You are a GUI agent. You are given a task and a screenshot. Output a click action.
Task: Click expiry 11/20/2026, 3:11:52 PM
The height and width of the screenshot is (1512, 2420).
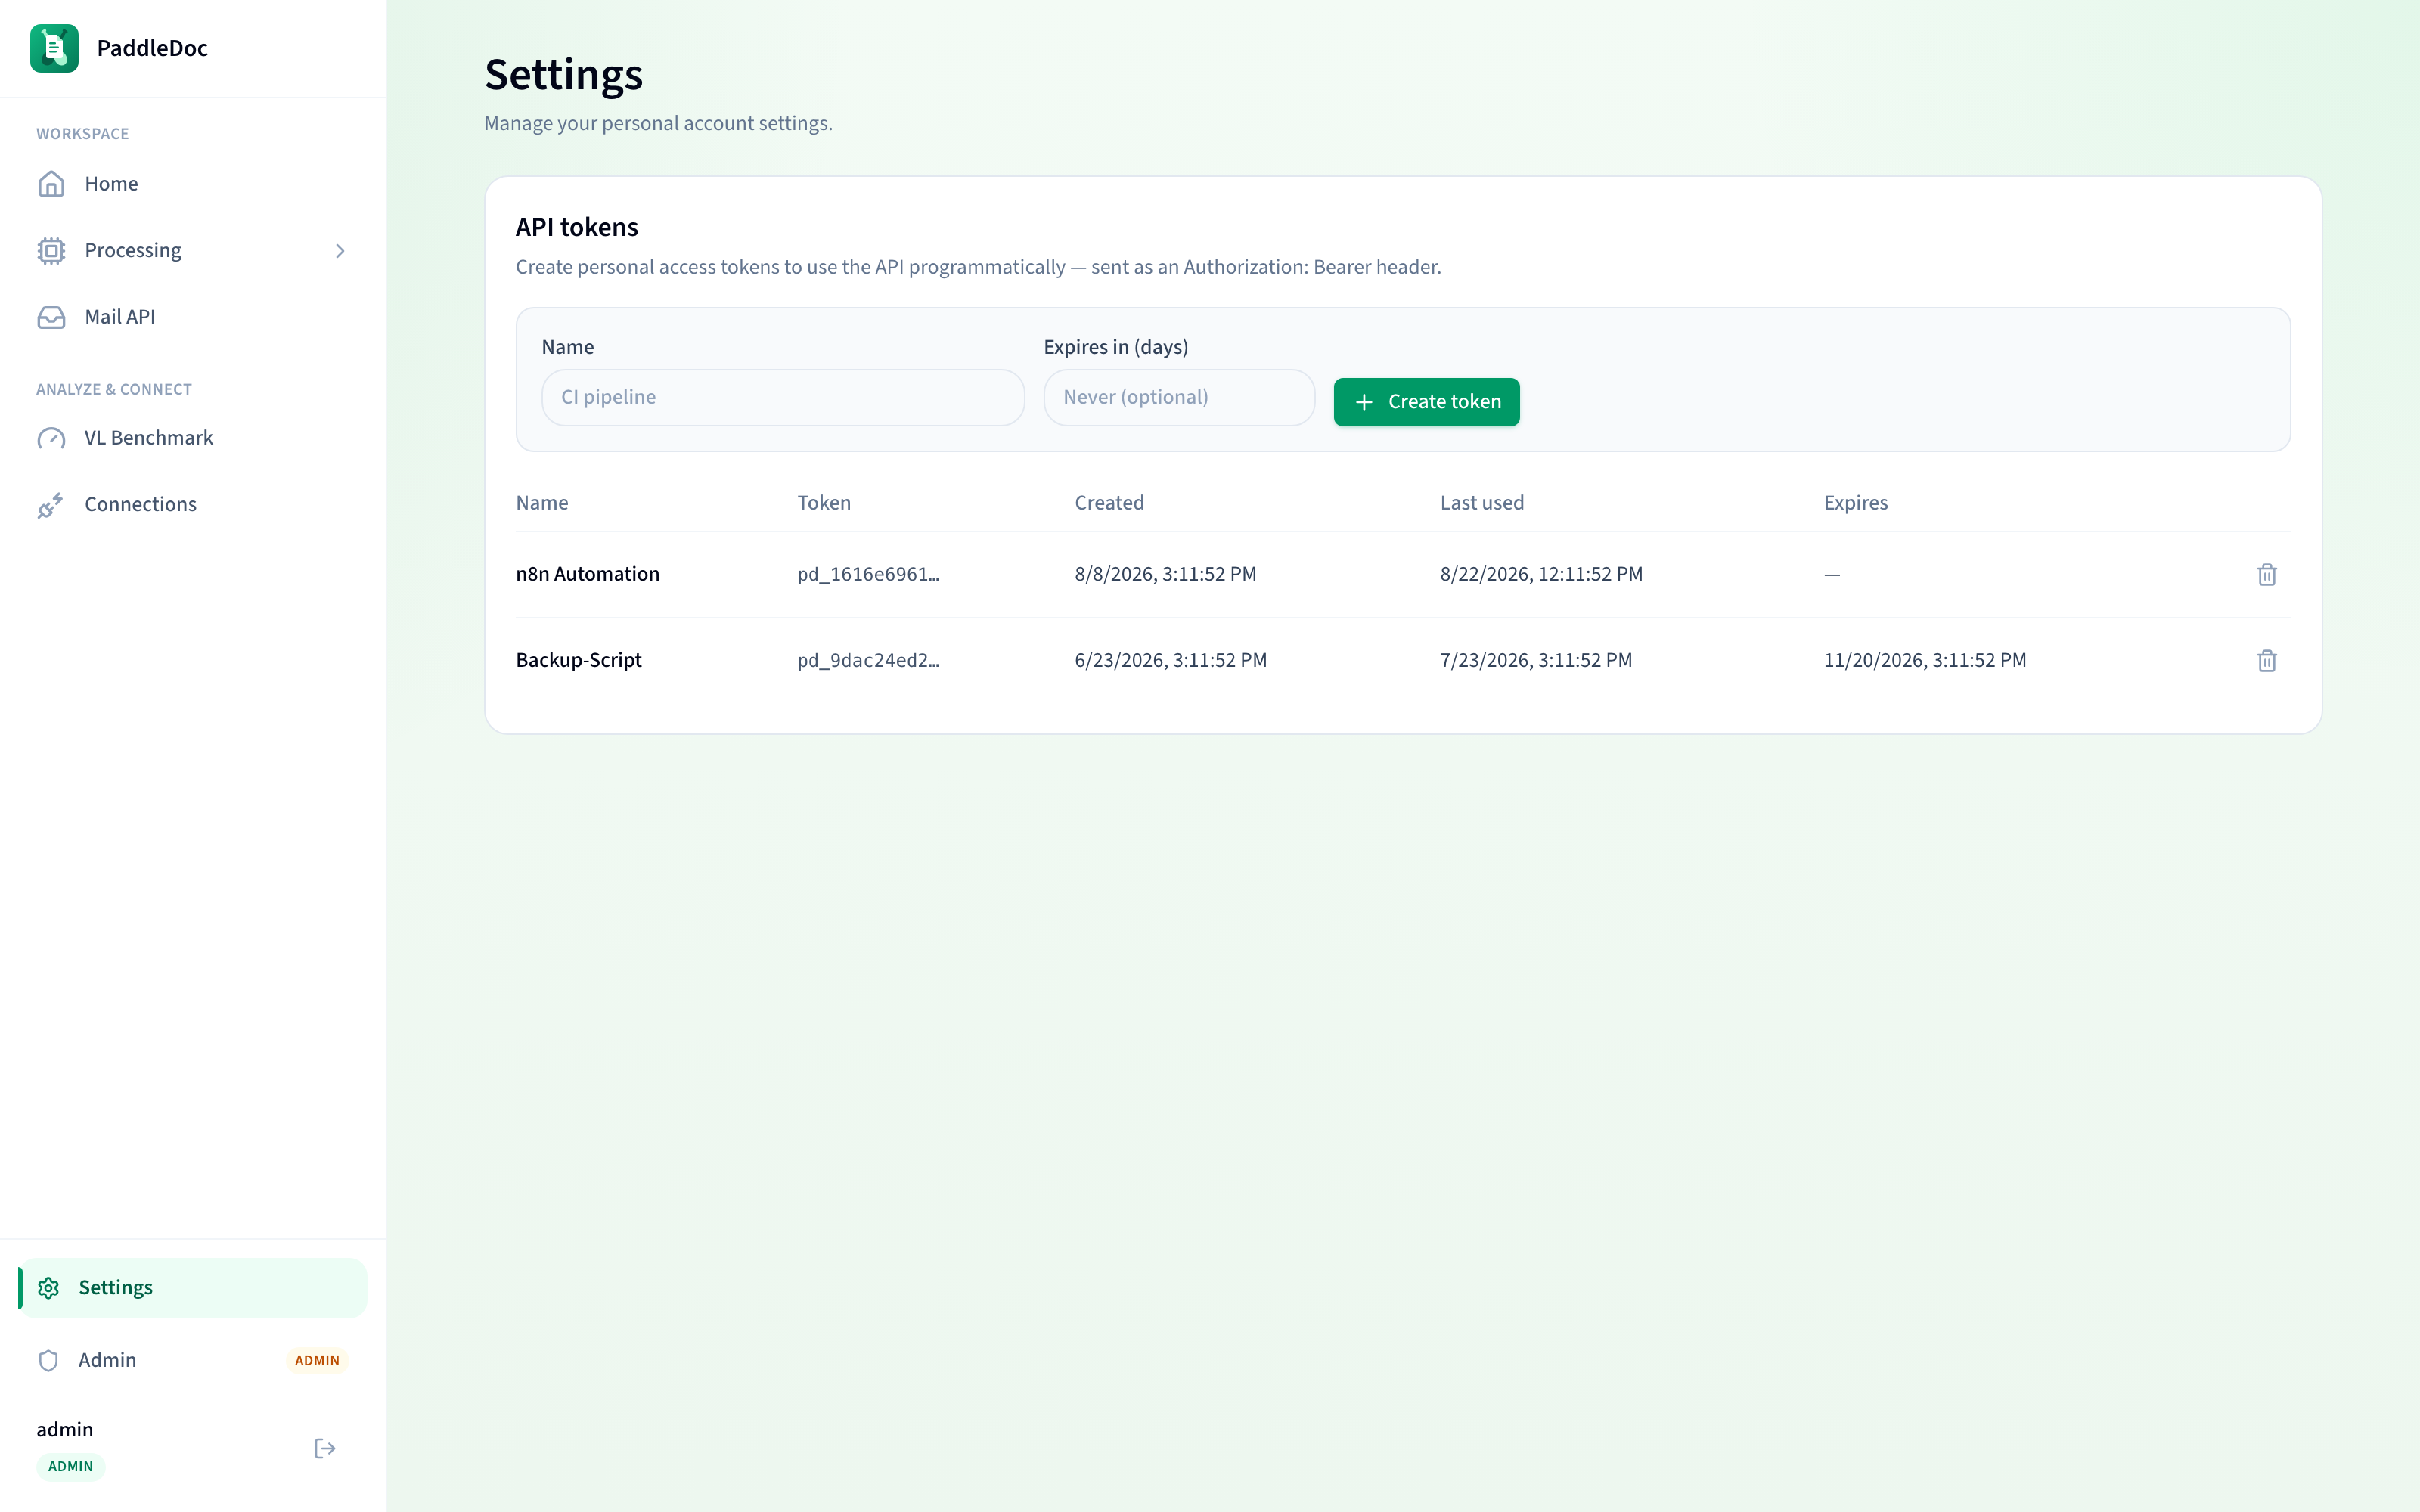tap(1925, 660)
